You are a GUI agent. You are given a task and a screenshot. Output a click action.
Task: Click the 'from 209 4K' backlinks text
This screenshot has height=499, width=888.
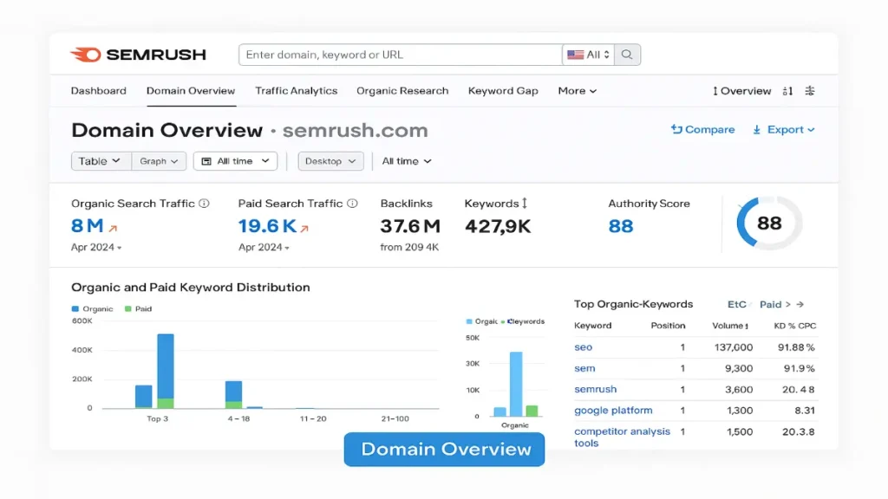pyautogui.click(x=409, y=247)
